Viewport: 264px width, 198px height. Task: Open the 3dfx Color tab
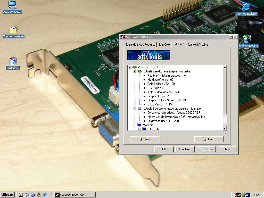(164, 45)
